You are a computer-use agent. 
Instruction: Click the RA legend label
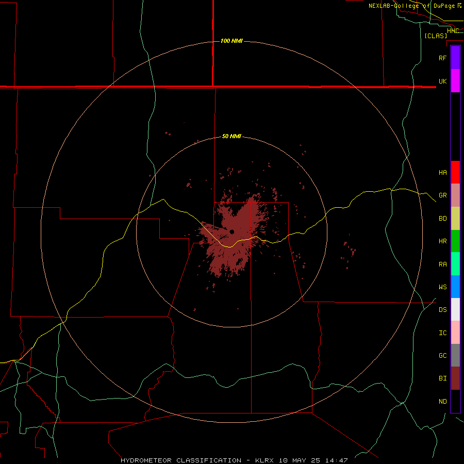tap(442, 264)
